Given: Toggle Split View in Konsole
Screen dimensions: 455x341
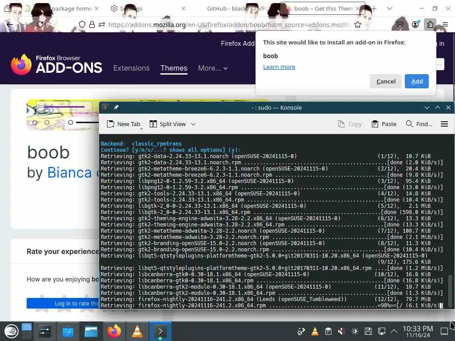Looking at the screenshot, I should click(x=168, y=124).
